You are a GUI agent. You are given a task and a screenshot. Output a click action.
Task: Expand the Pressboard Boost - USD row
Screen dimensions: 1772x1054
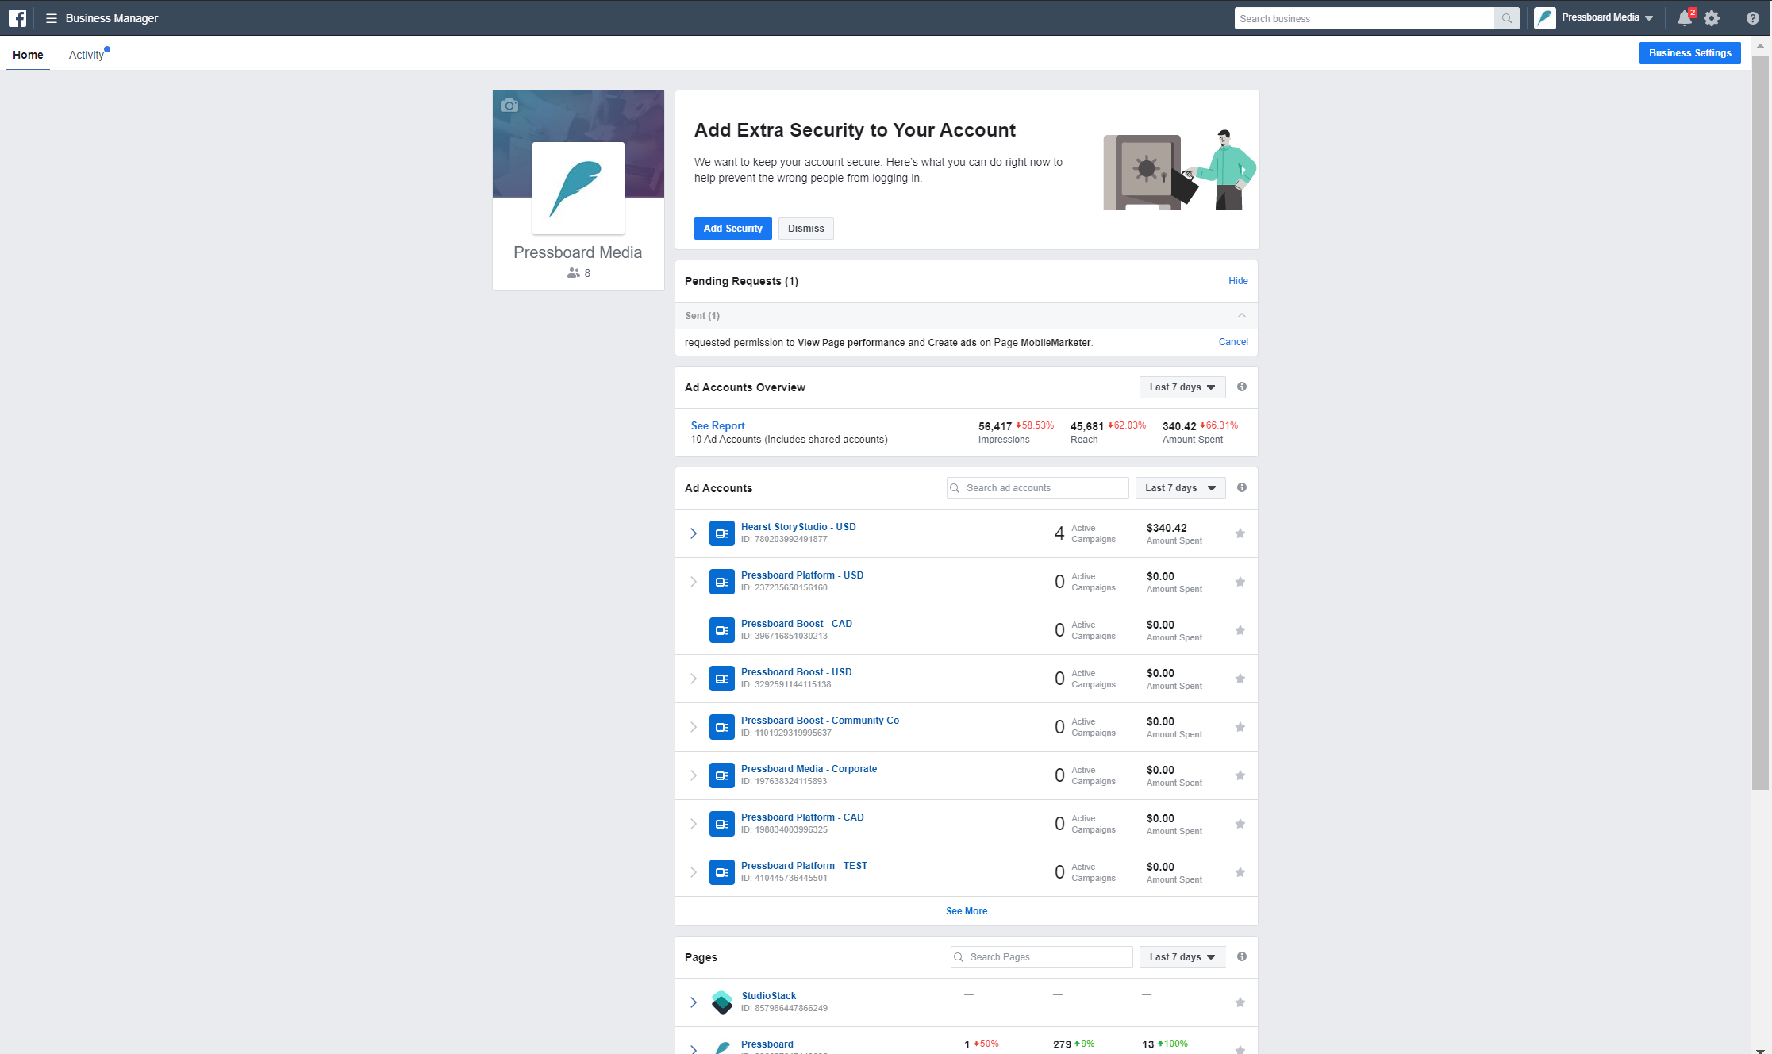click(x=693, y=679)
